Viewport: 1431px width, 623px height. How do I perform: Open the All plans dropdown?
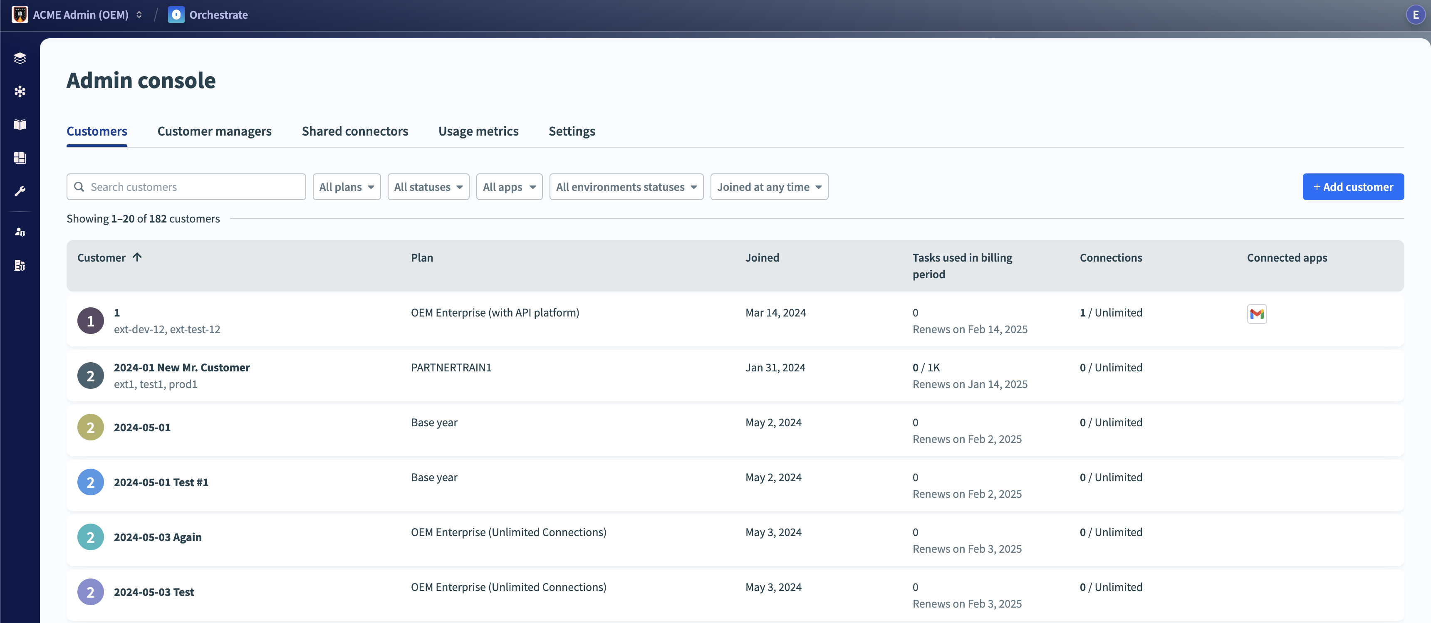pos(346,187)
